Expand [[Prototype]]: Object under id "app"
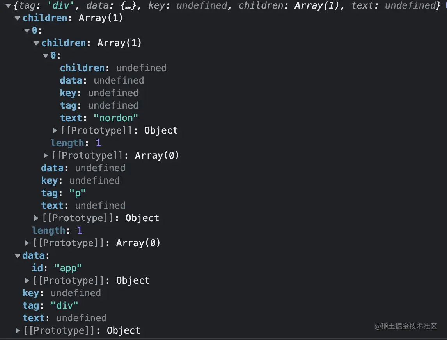447x340 pixels. click(27, 281)
